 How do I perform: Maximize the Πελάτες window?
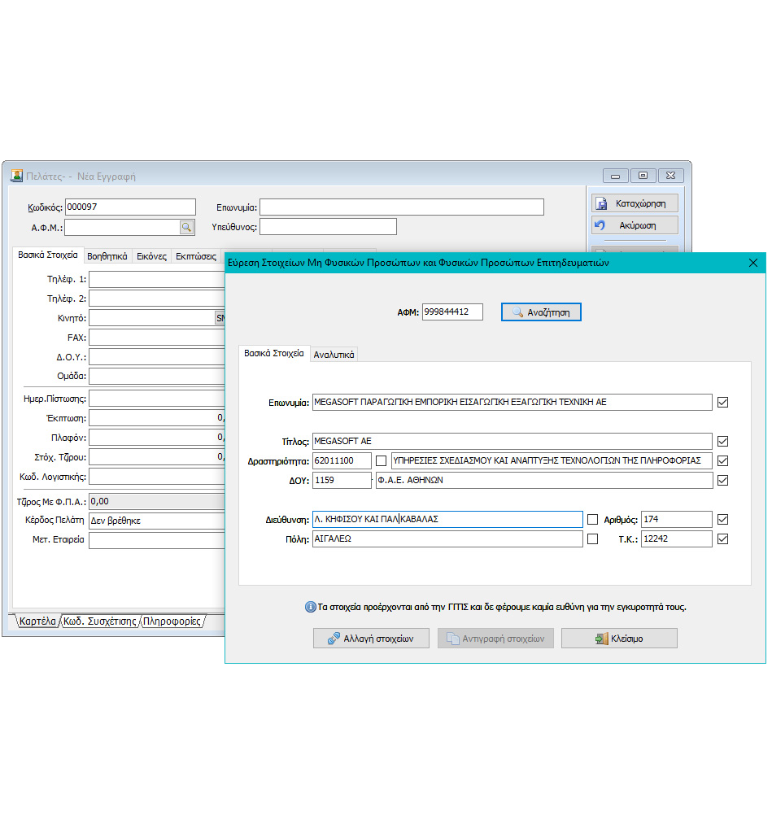pos(643,176)
